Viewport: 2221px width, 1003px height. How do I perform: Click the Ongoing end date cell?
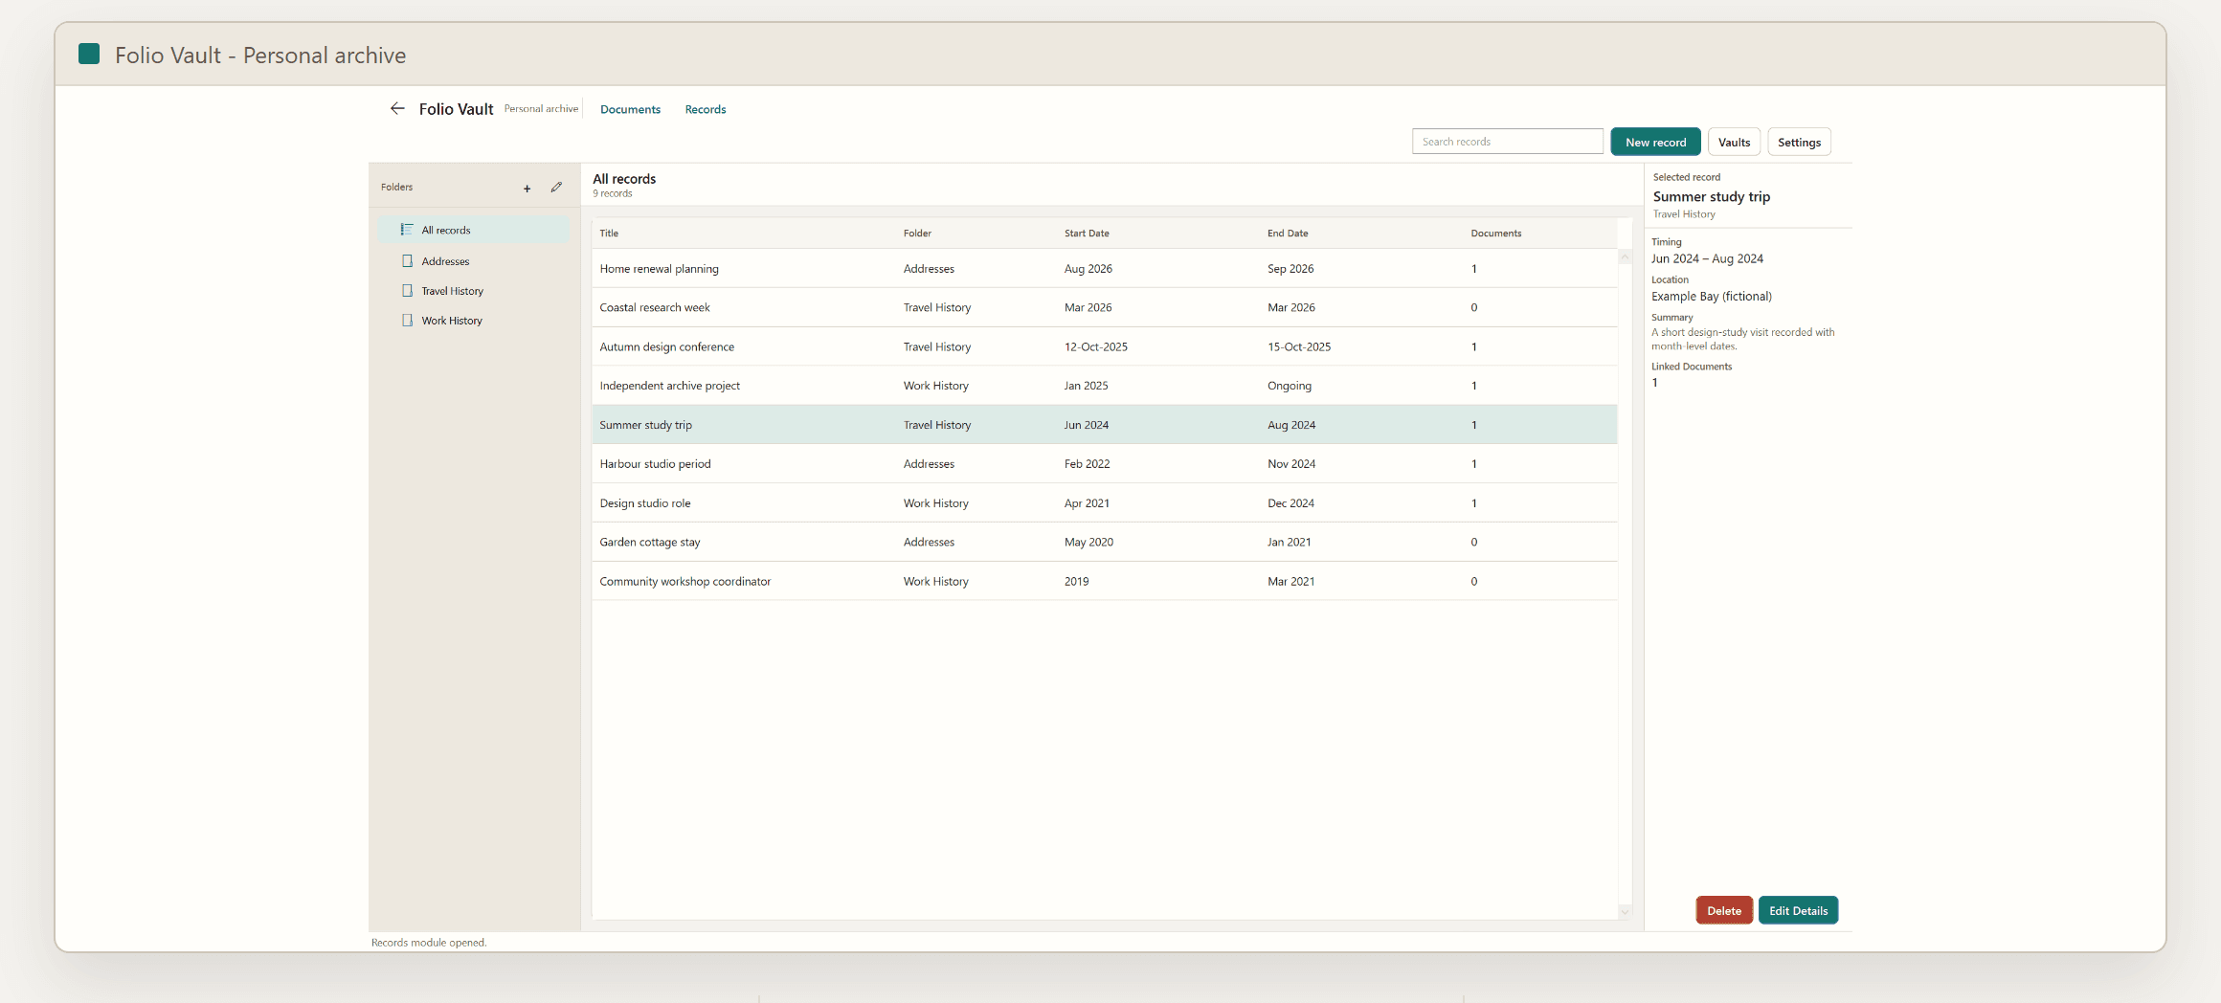(1289, 386)
